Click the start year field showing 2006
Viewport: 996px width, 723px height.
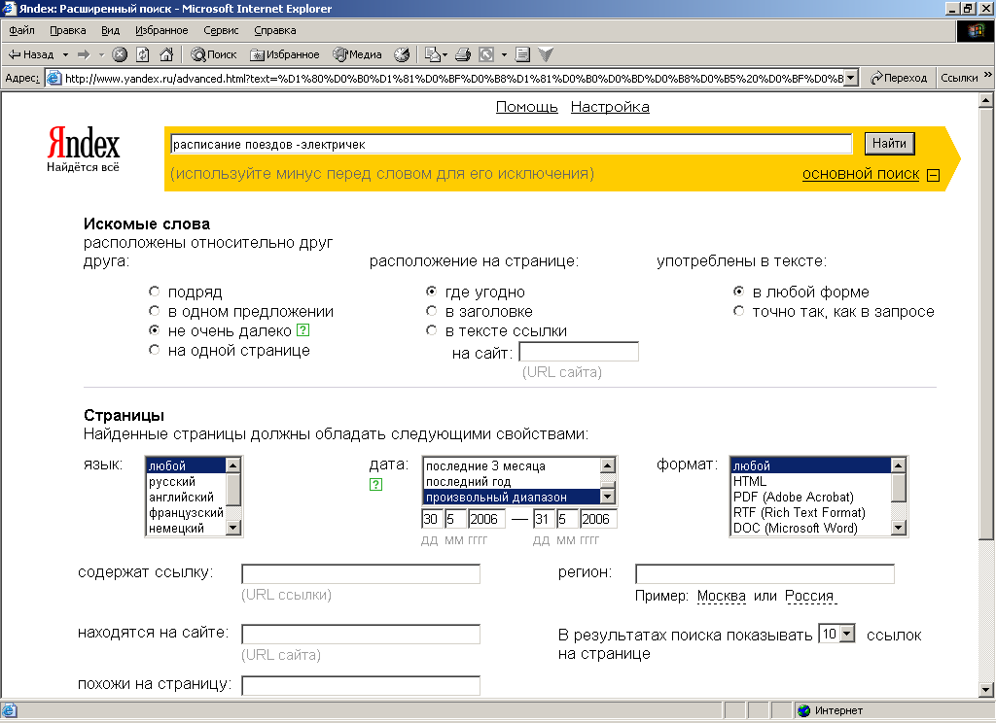(x=486, y=519)
